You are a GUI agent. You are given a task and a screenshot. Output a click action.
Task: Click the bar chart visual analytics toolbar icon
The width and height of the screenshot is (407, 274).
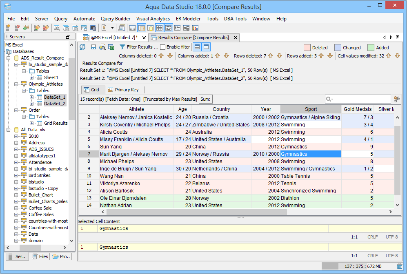pyautogui.click(x=195, y=28)
